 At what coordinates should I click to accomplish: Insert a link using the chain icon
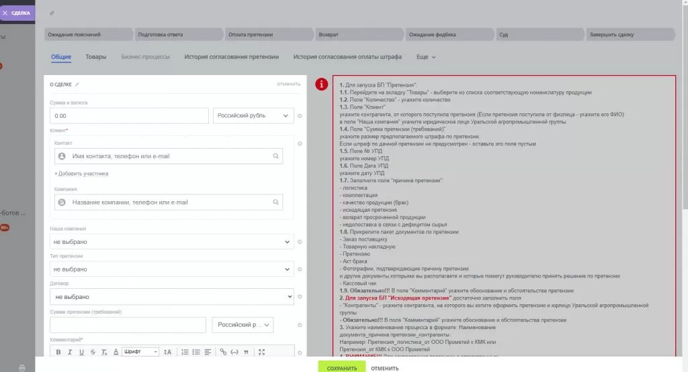pos(223,352)
